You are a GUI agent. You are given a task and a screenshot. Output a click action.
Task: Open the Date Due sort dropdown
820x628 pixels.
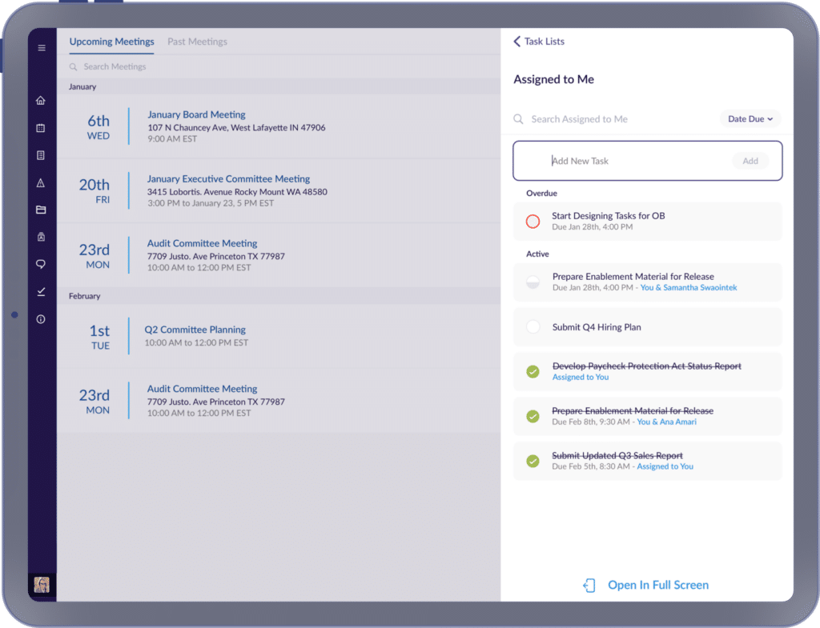tap(750, 118)
